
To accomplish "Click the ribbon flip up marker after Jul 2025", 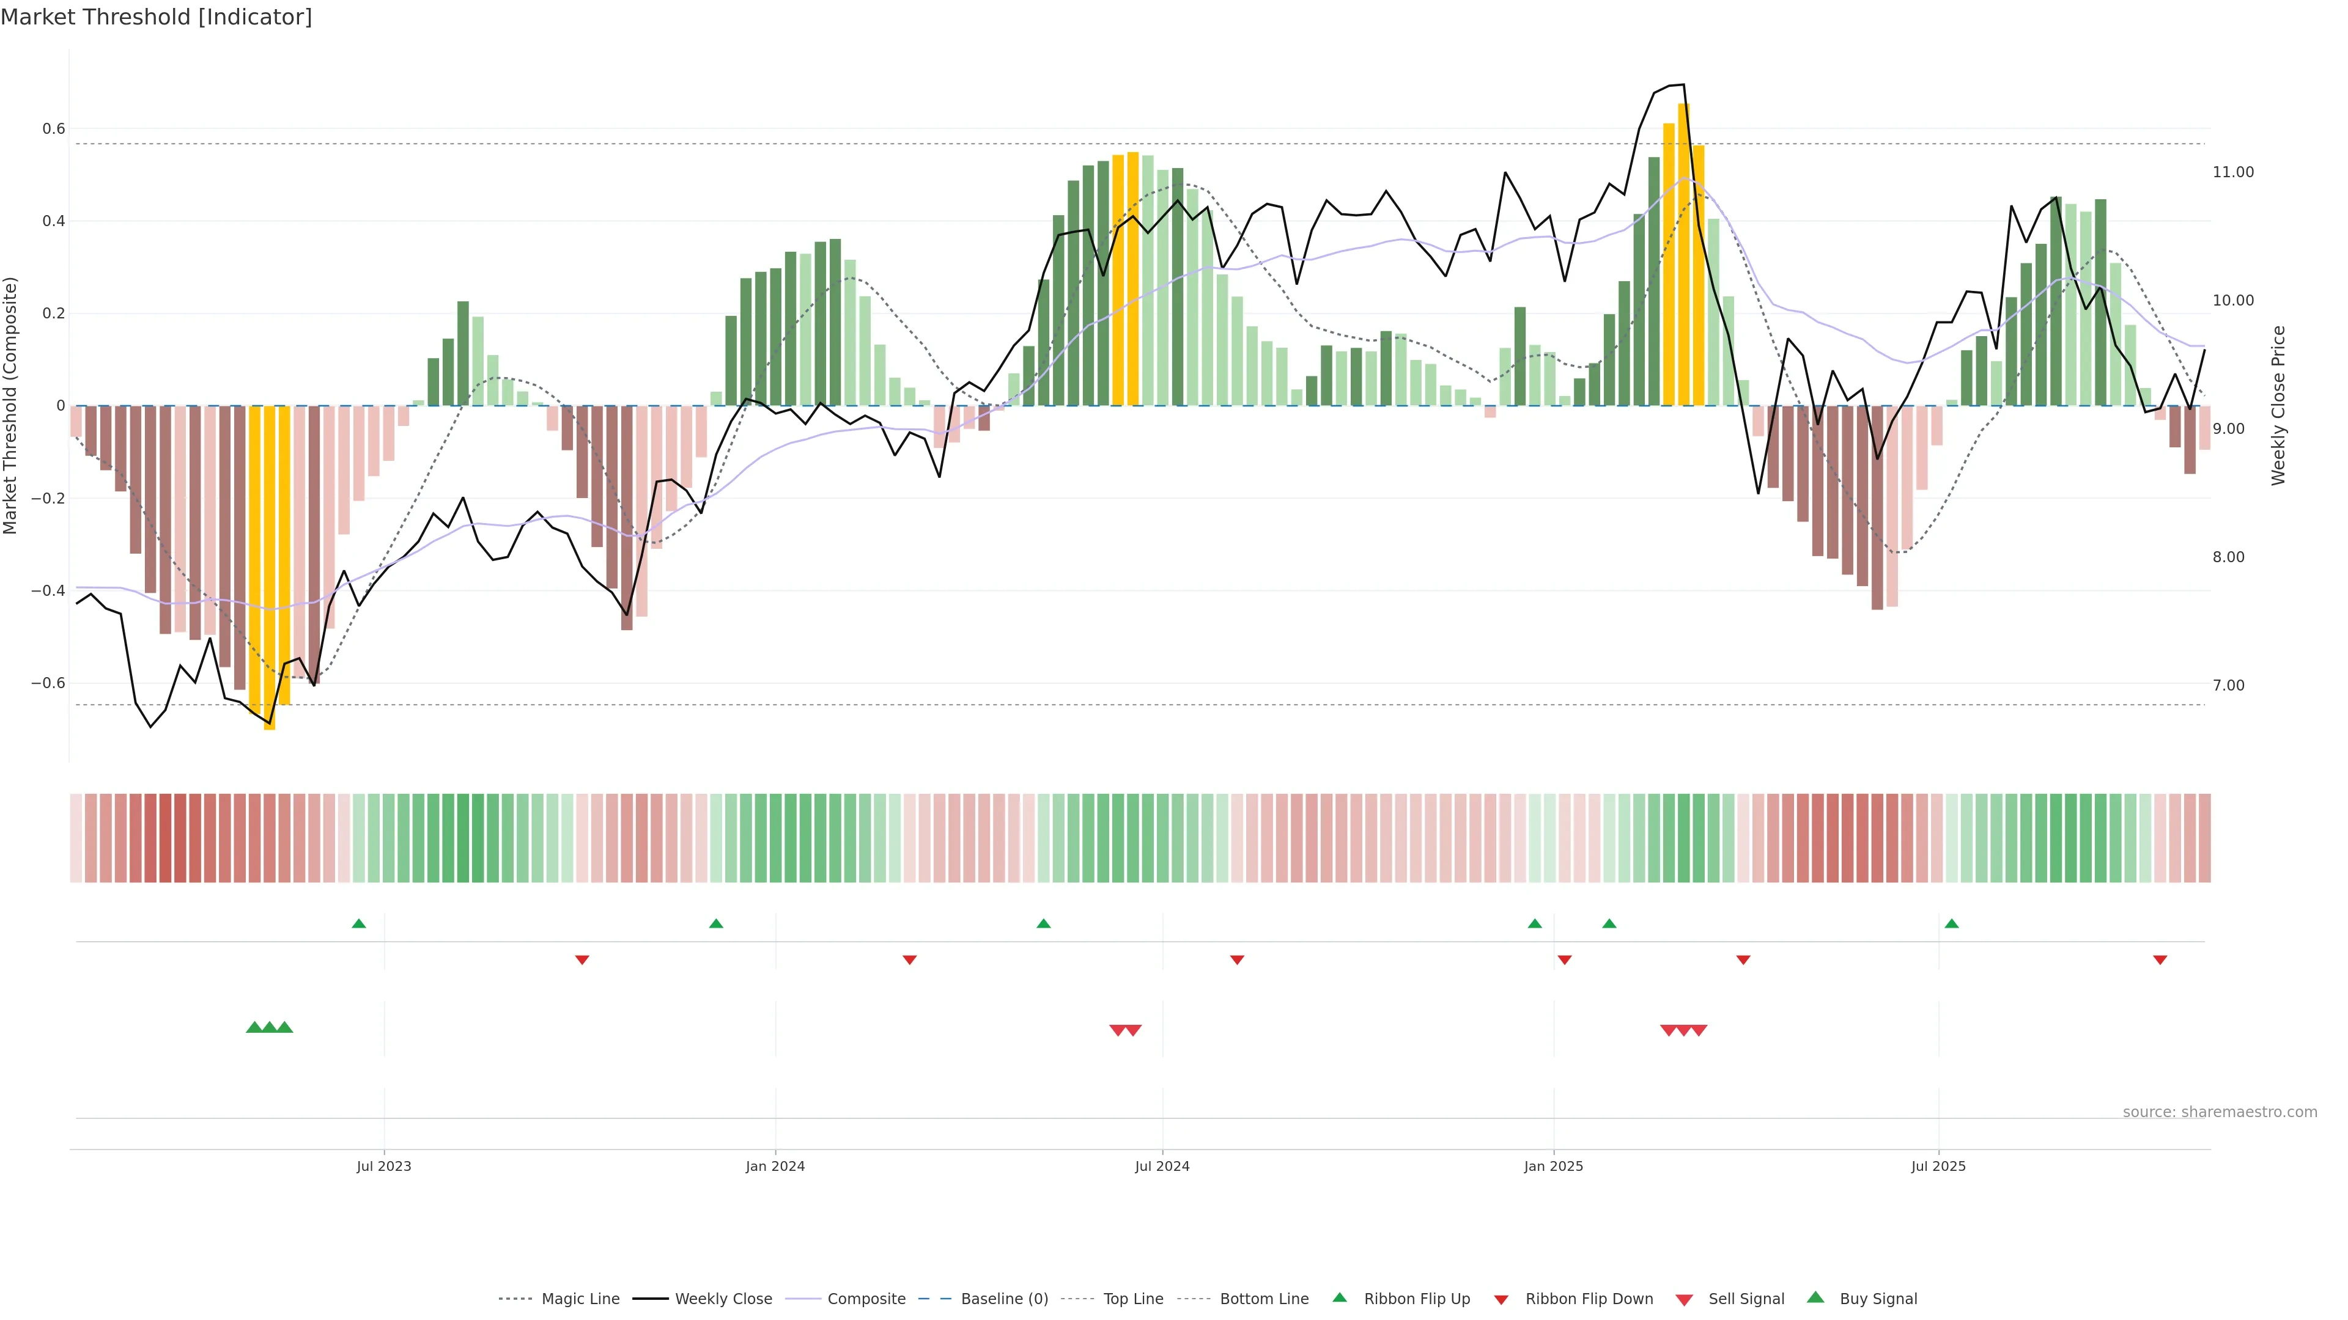I will [x=1952, y=924].
